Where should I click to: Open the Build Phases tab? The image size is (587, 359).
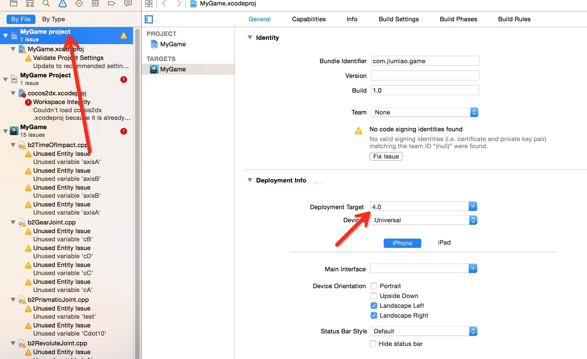(x=458, y=19)
